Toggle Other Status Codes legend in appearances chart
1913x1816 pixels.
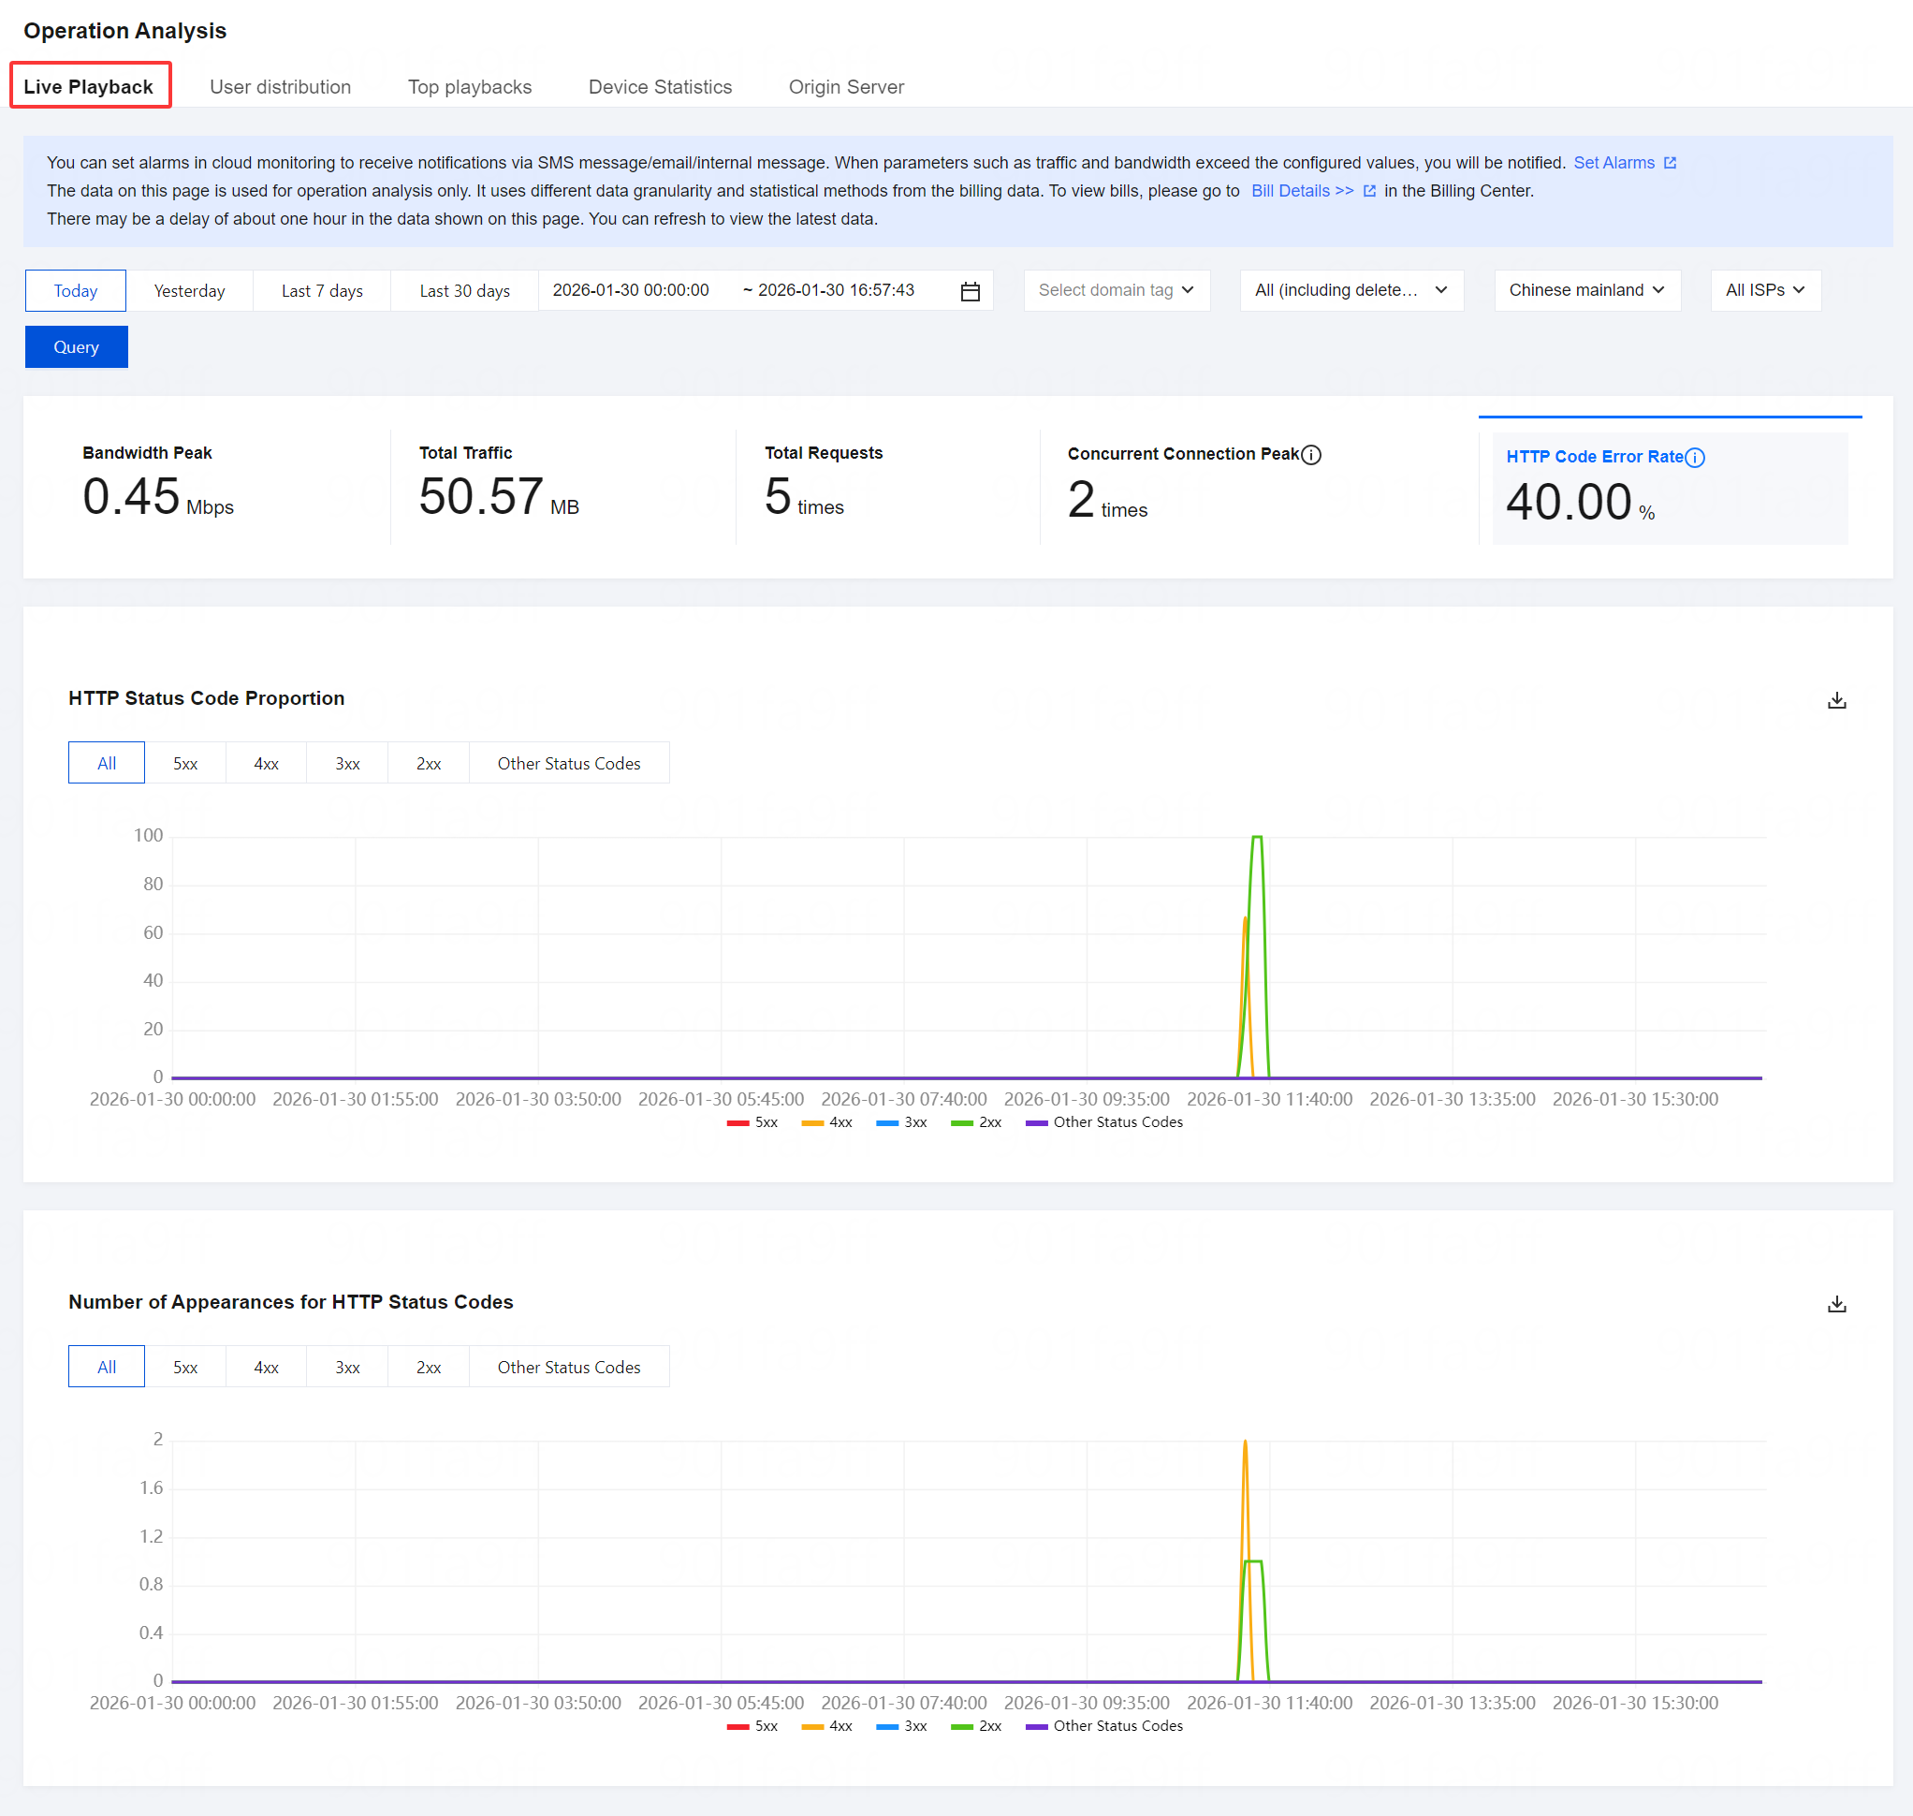(x=1104, y=1726)
